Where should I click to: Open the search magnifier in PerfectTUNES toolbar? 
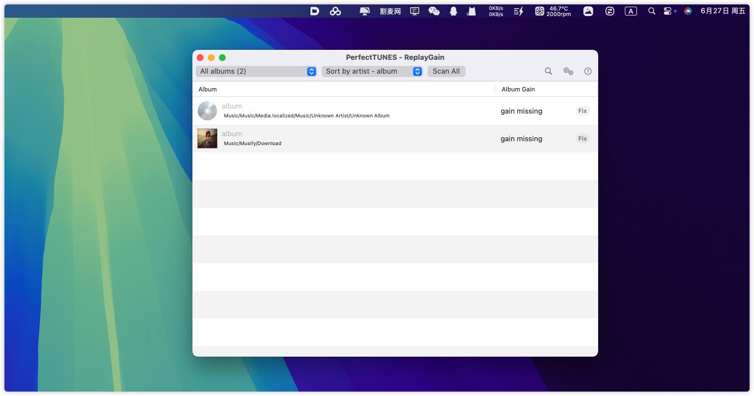(548, 71)
